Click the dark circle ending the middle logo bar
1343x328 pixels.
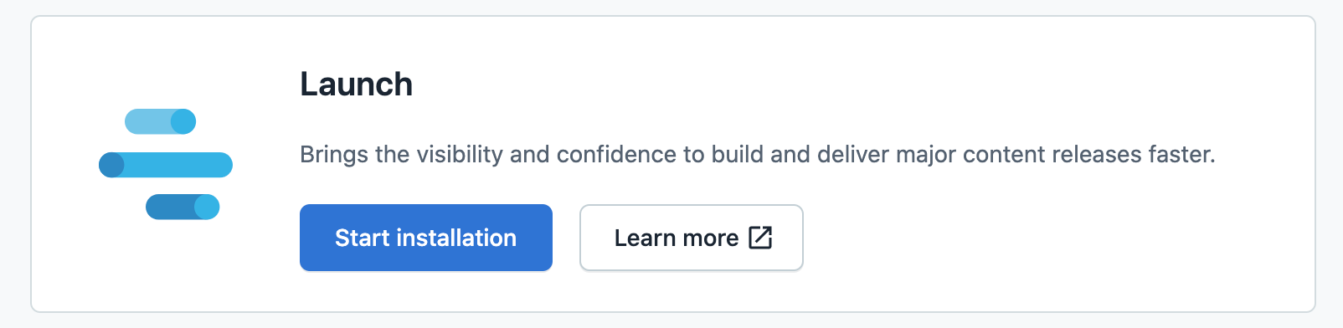pyautogui.click(x=111, y=165)
